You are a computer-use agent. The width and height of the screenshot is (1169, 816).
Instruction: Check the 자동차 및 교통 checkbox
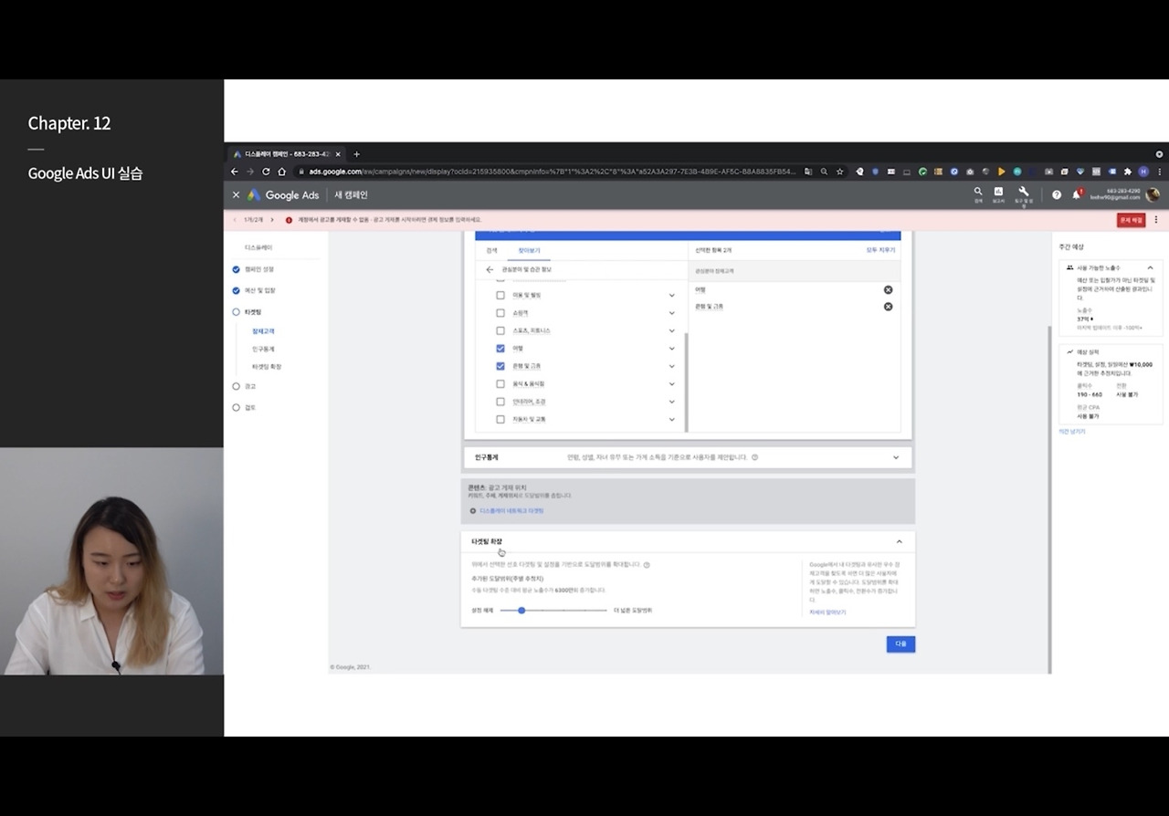tap(500, 420)
